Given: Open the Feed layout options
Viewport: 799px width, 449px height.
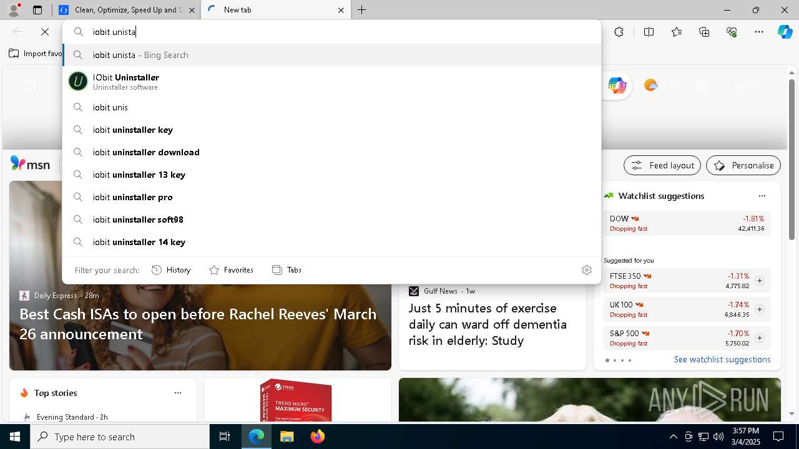Looking at the screenshot, I should (662, 165).
